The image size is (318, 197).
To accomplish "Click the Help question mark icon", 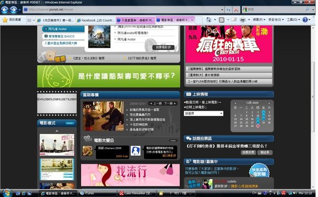I will pos(305,20).
